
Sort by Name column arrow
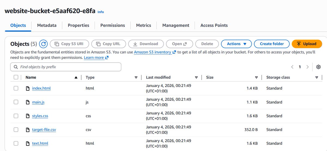tap(76, 77)
